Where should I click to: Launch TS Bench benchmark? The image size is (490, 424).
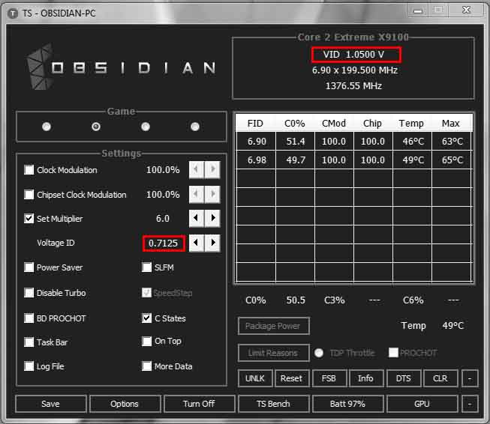tap(274, 404)
